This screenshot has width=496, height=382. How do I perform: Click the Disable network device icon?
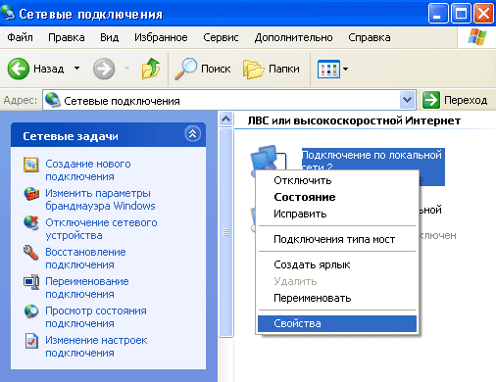[31, 223]
